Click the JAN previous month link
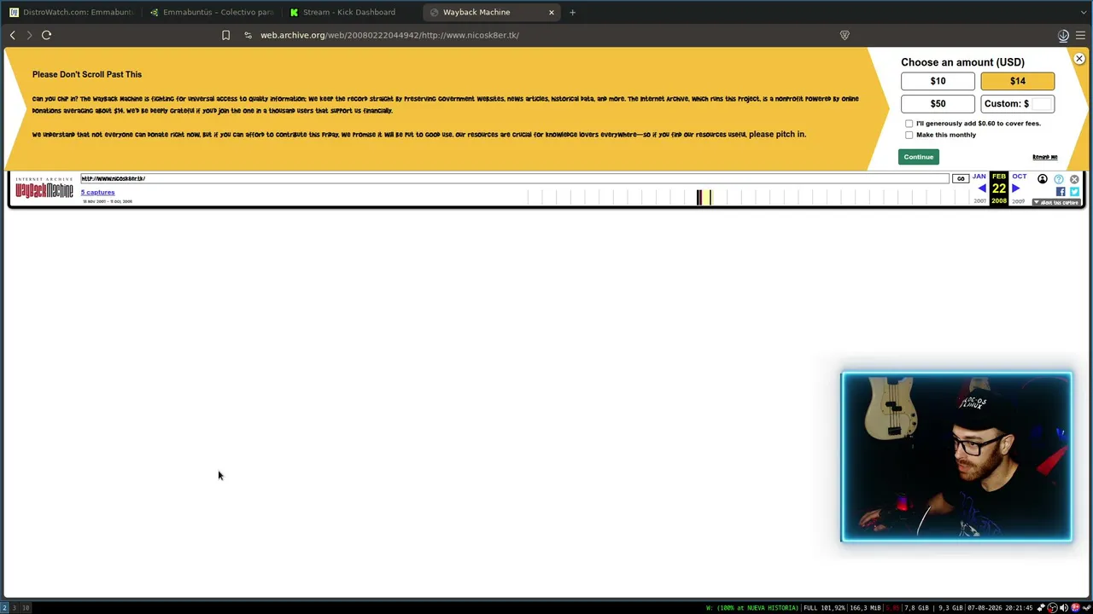Image resolution: width=1093 pixels, height=614 pixels. tap(979, 177)
